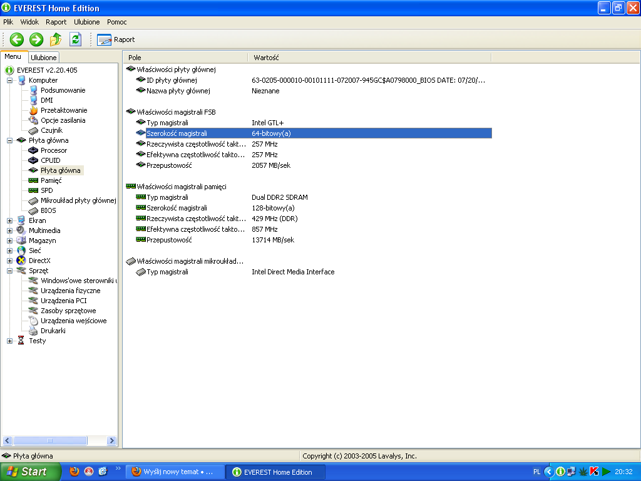Expand the Testy tree node
Image resolution: width=641 pixels, height=481 pixels.
click(9, 341)
